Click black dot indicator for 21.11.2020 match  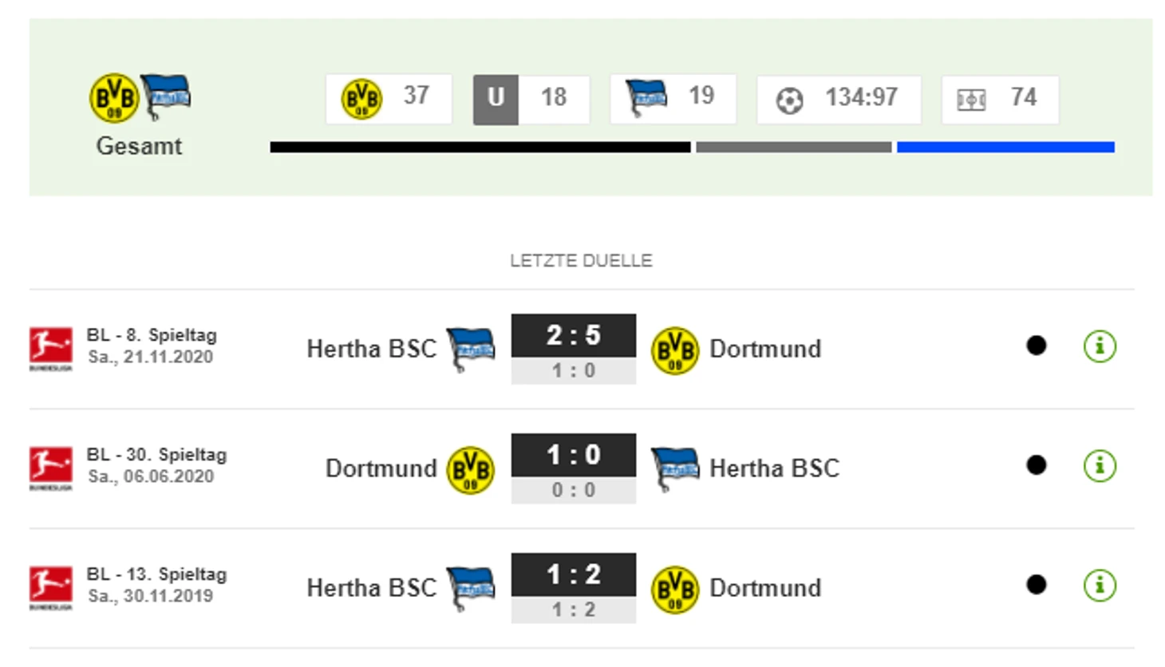point(1037,345)
